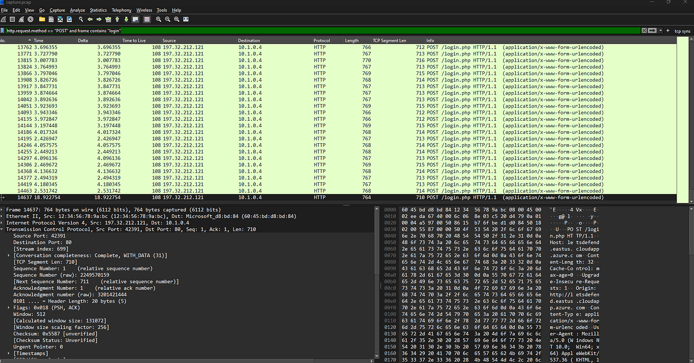Stop the running capture
The width and height of the screenshot is (694, 363).
pos(12,19)
